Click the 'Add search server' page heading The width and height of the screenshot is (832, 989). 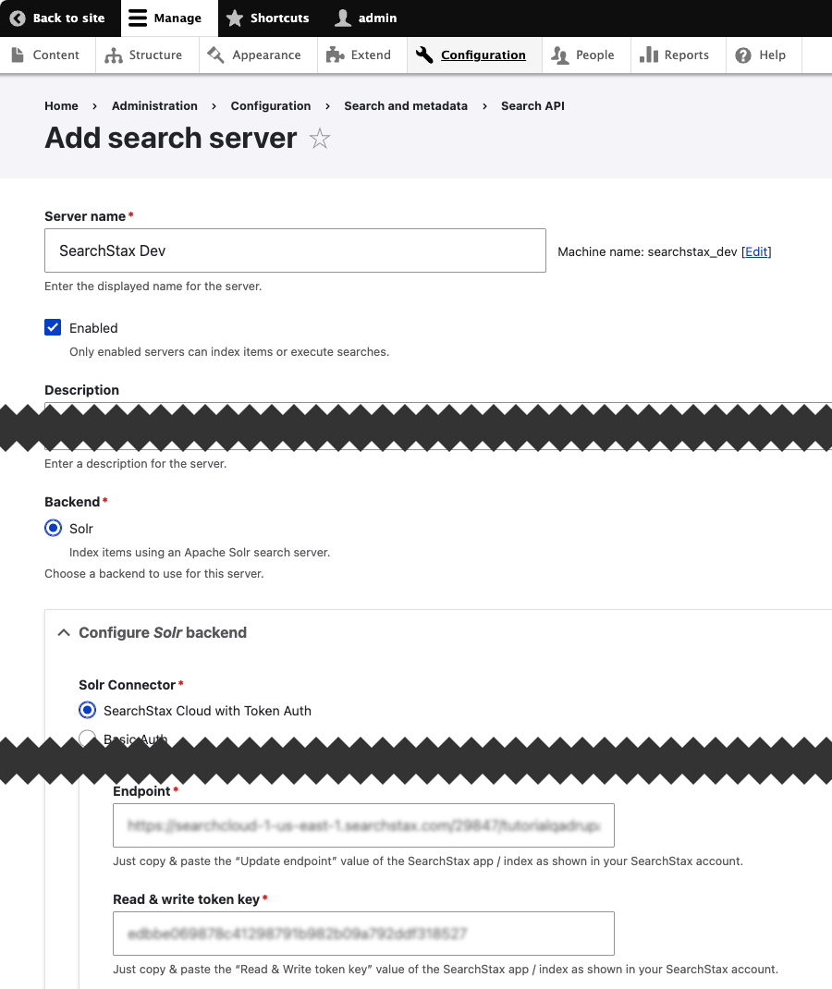tap(170, 138)
